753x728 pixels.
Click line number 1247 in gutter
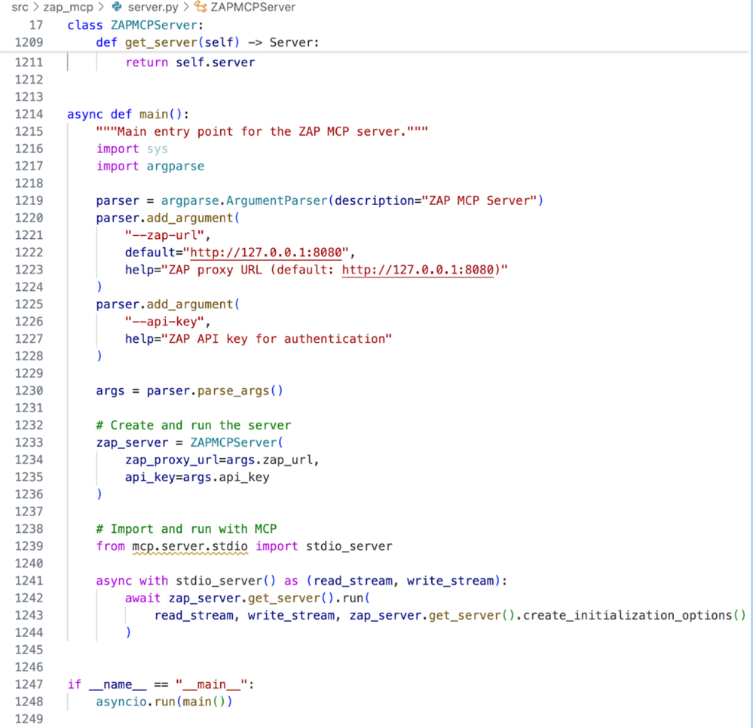click(29, 685)
